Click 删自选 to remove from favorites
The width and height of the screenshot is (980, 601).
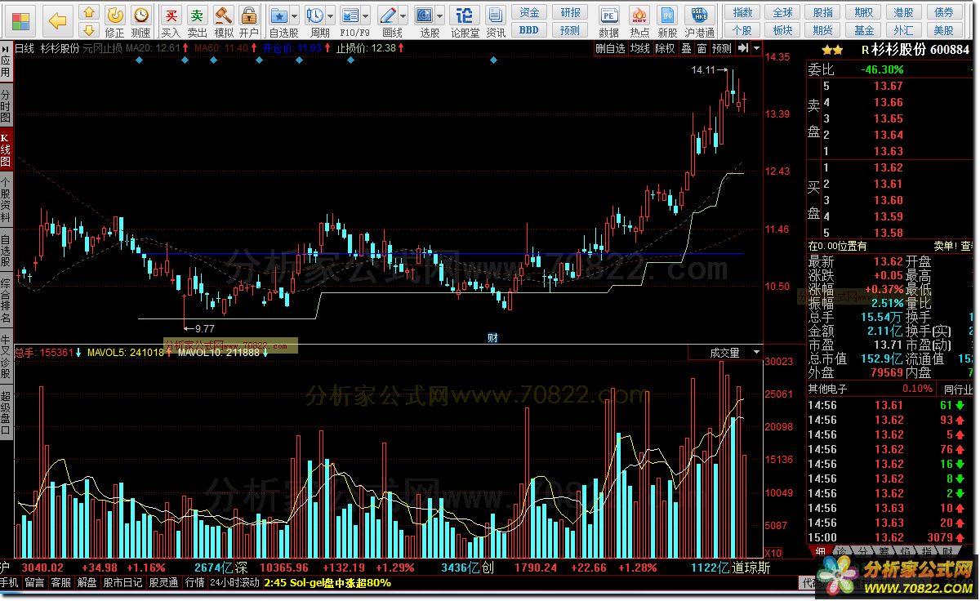coord(610,48)
